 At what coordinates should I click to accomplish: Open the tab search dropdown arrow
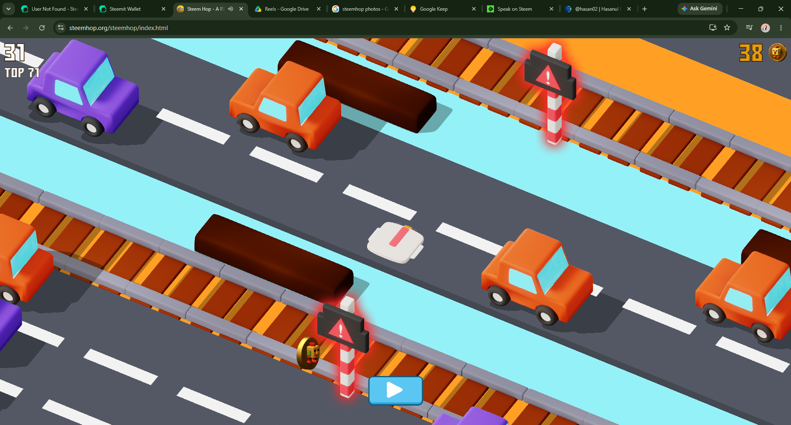tap(8, 9)
